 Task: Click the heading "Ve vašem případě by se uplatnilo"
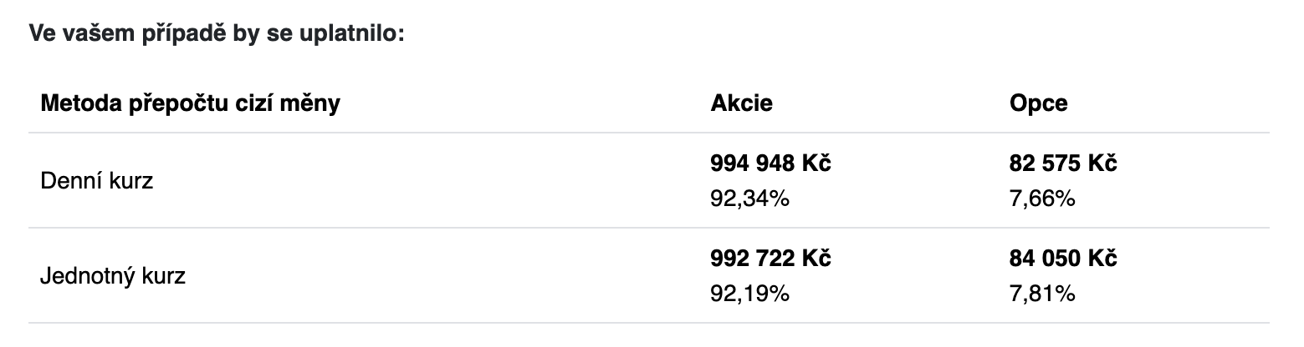217,35
